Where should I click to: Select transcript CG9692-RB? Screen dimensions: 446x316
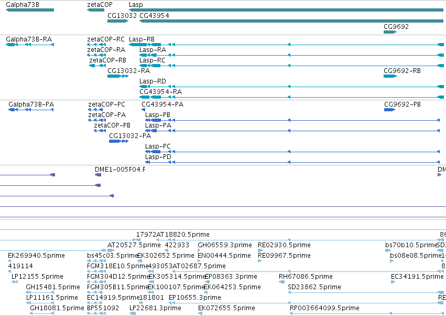[x=390, y=76]
